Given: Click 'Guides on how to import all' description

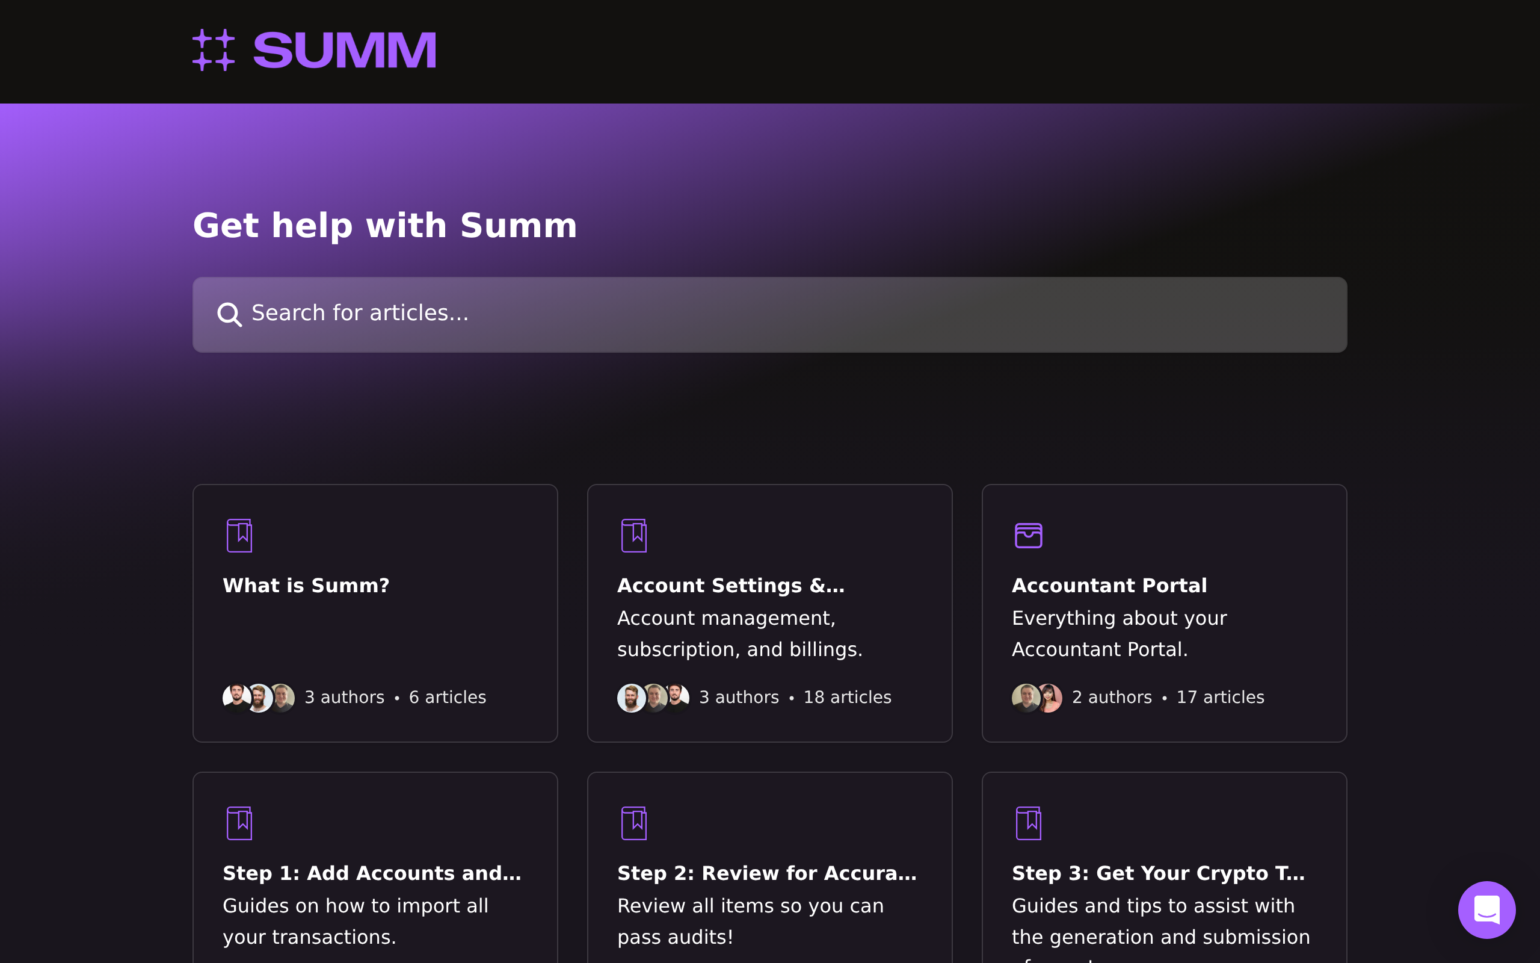Looking at the screenshot, I should click(x=355, y=906).
